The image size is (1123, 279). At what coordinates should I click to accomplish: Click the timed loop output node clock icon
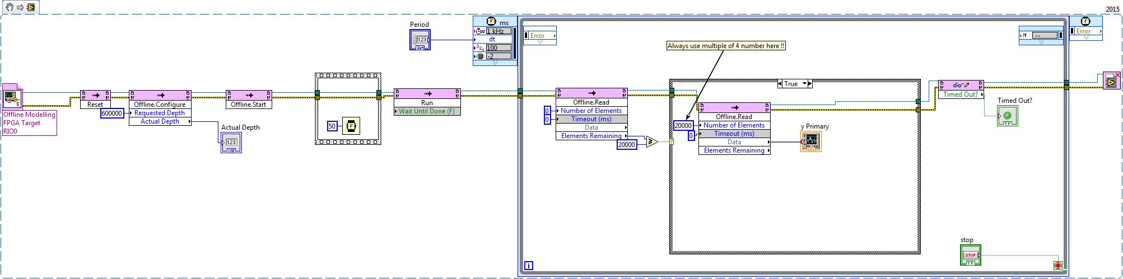click(x=1085, y=21)
